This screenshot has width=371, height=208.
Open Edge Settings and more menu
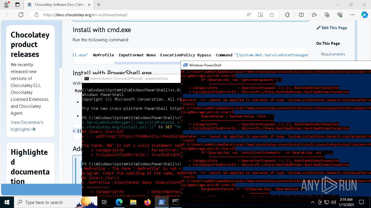[x=352, y=15]
